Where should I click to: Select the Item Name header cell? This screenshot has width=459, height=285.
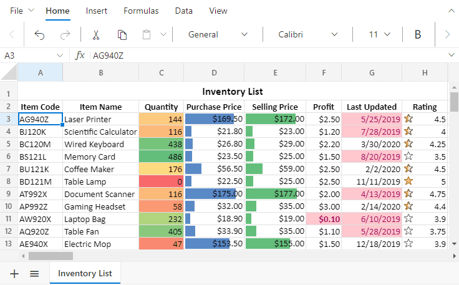(100, 107)
